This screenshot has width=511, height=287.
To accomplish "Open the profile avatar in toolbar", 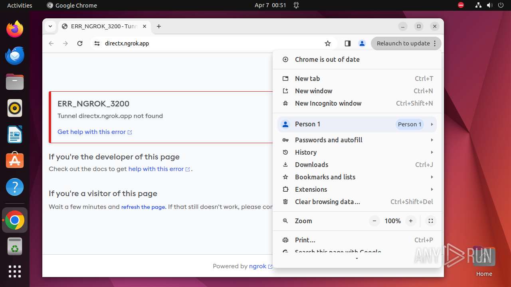I will pos(362,43).
